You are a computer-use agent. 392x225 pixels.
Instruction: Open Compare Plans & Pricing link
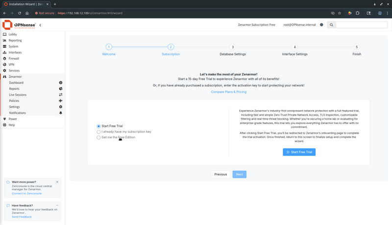(x=228, y=92)
